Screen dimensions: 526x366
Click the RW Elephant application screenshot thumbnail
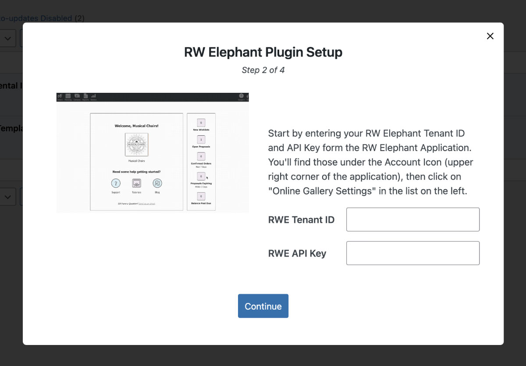tap(153, 152)
